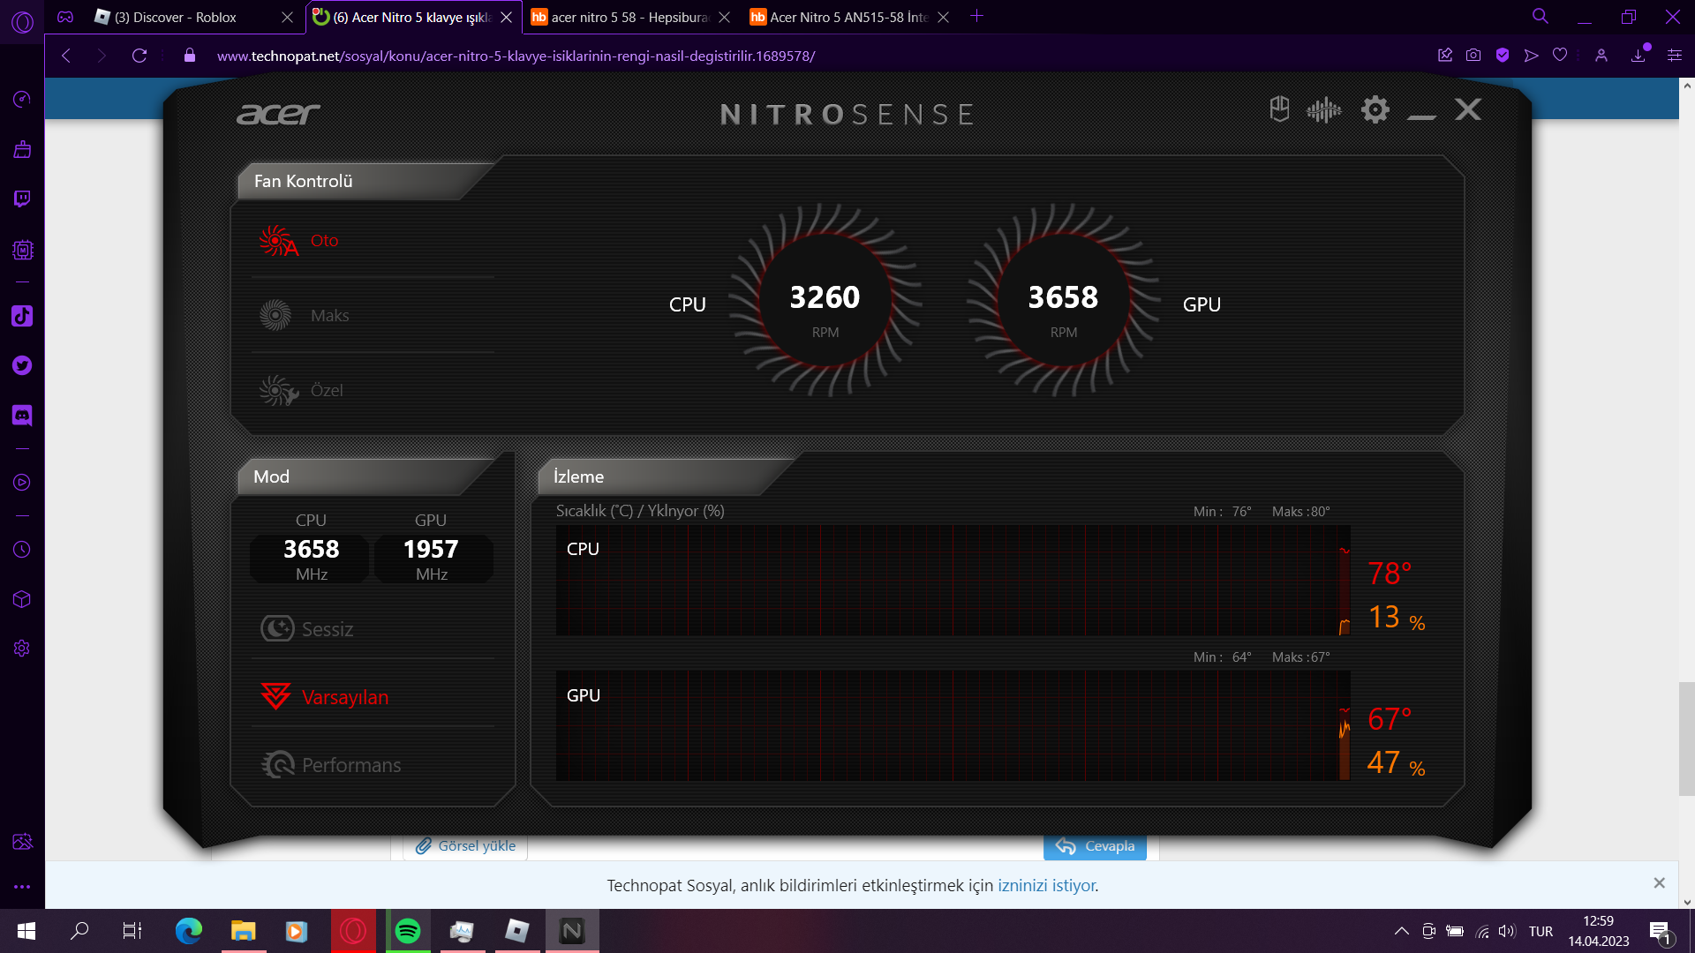The image size is (1695, 953).
Task: Click the Görsel yükle button
Action: pyautogui.click(x=466, y=846)
